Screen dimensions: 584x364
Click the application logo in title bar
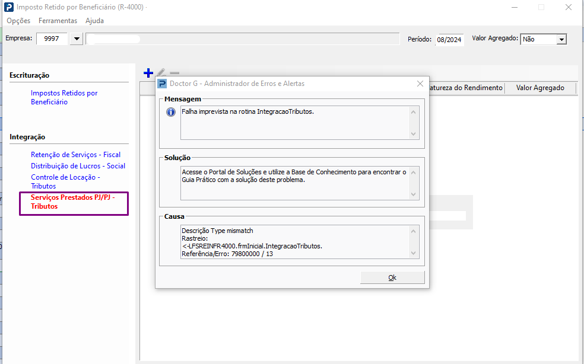[8, 8]
